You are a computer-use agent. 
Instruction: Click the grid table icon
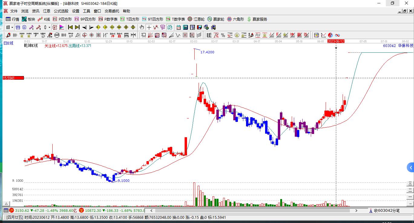click(x=316, y=35)
